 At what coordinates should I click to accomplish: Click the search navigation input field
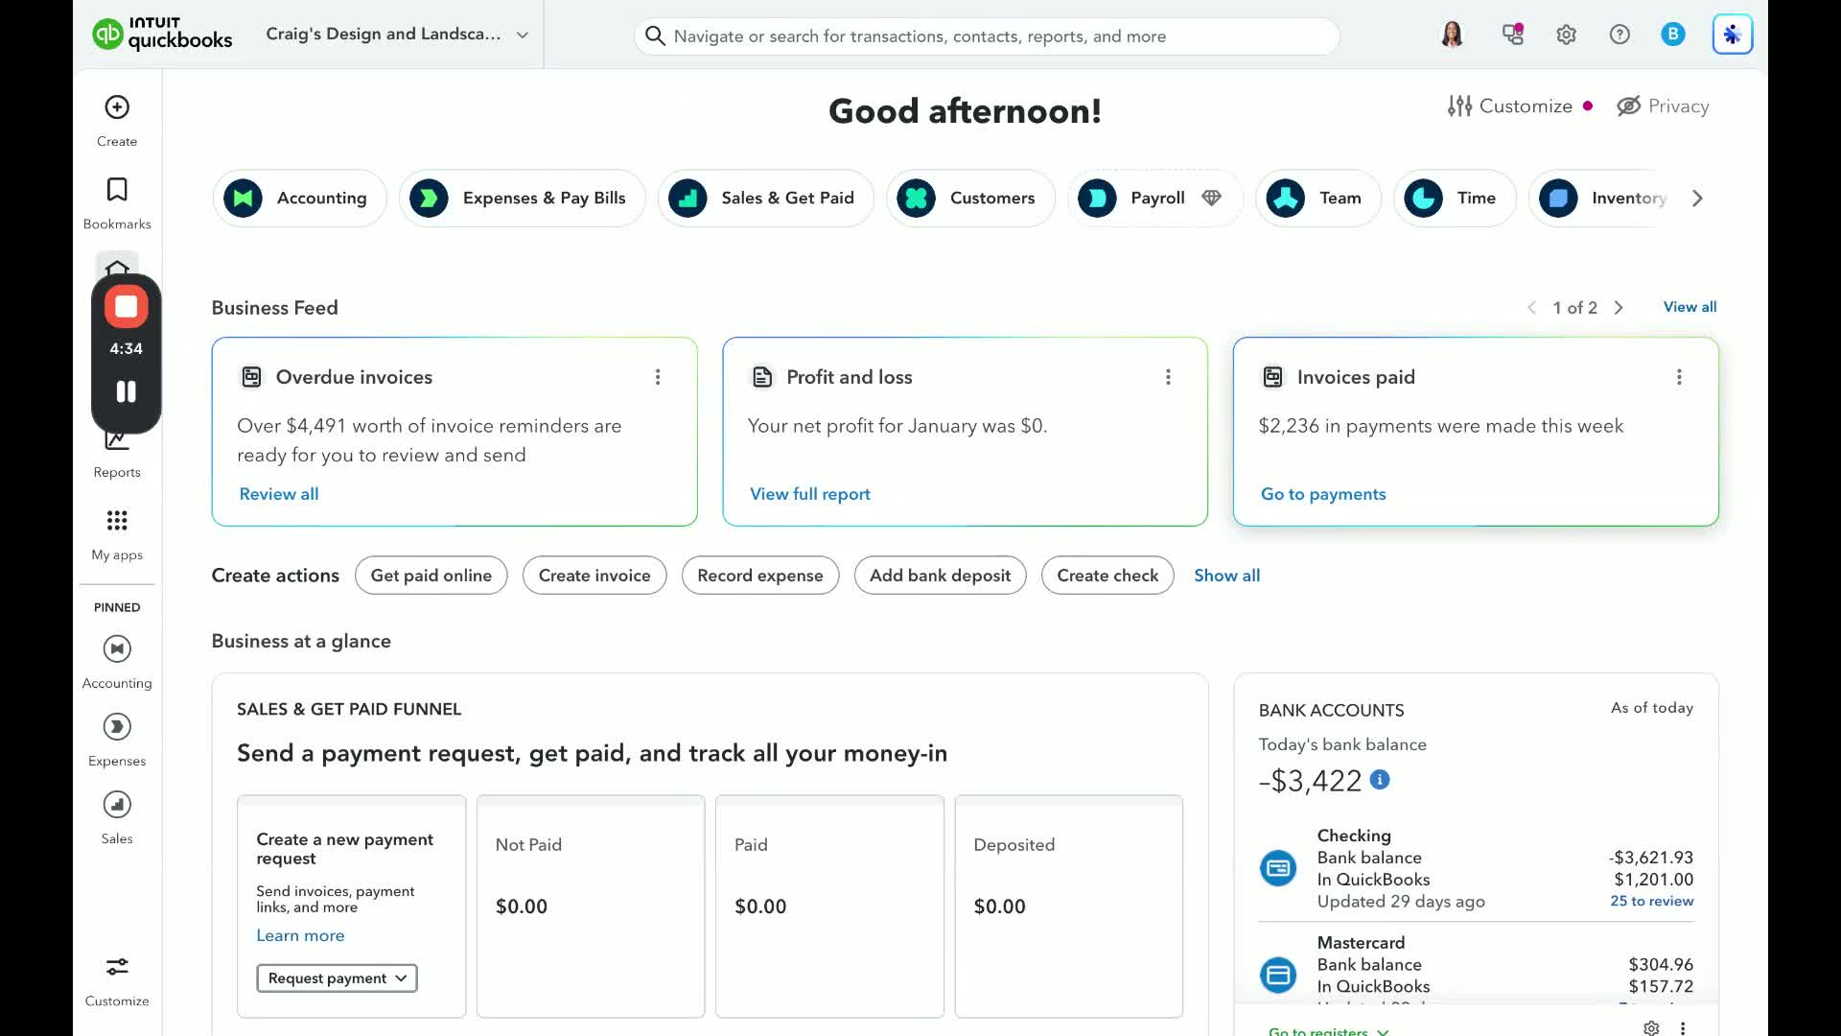click(x=988, y=36)
